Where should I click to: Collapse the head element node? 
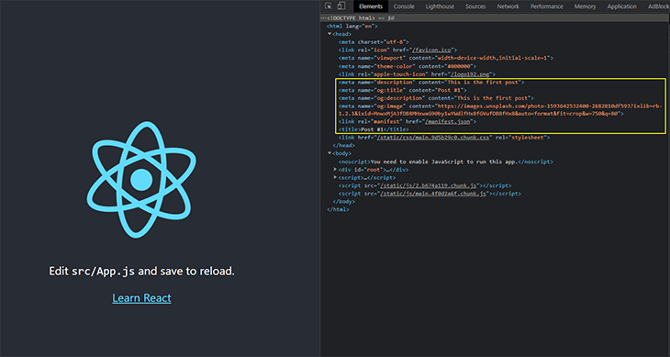click(329, 34)
